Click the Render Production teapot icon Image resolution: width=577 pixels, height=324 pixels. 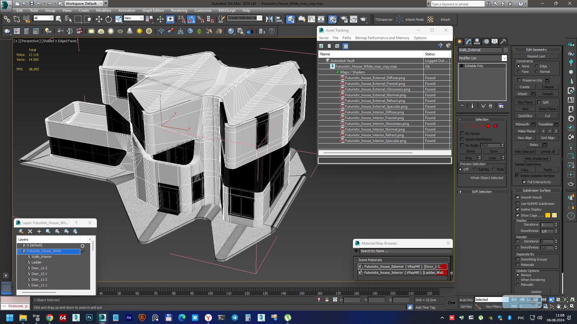[x=364, y=20]
